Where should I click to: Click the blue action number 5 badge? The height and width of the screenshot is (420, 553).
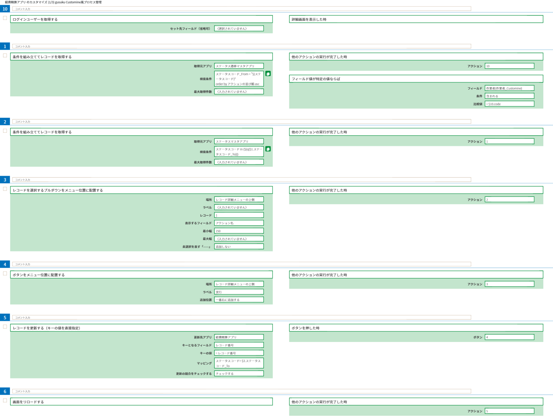pyautogui.click(x=5, y=317)
